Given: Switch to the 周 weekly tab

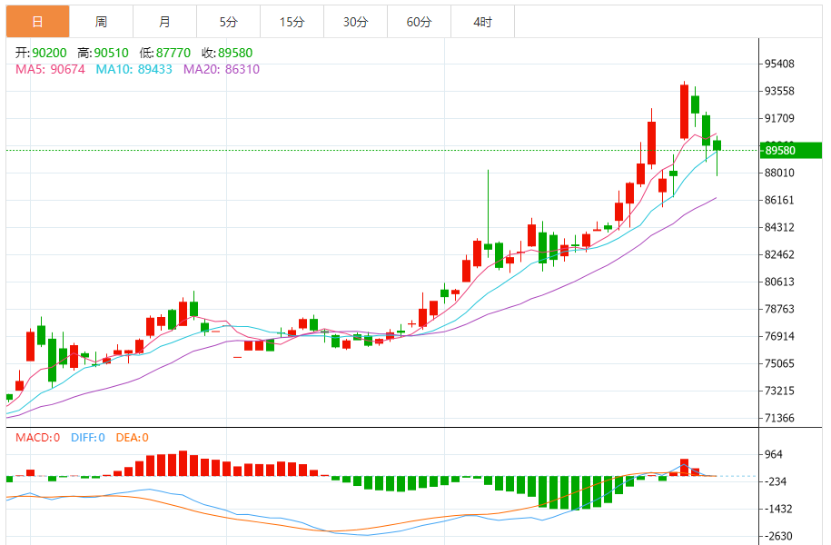Looking at the screenshot, I should click(101, 22).
